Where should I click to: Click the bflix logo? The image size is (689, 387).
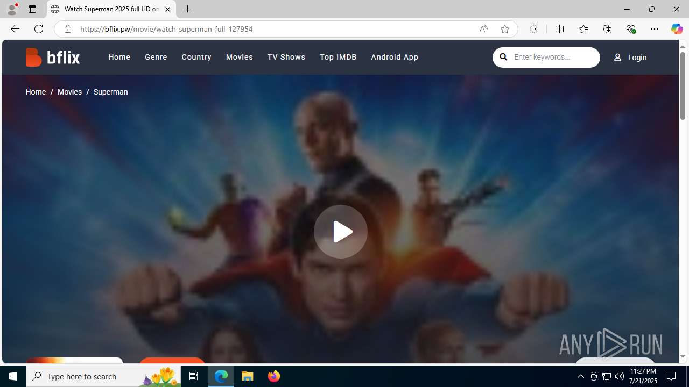point(52,57)
